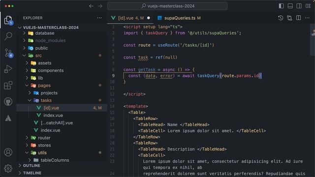Open the Explorer view in activity bar
315x177 pixels.
tap(8, 20)
